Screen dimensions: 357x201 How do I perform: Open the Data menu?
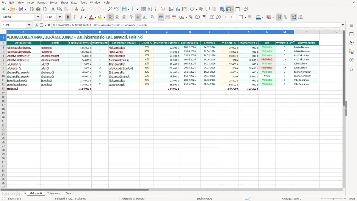click(74, 2)
